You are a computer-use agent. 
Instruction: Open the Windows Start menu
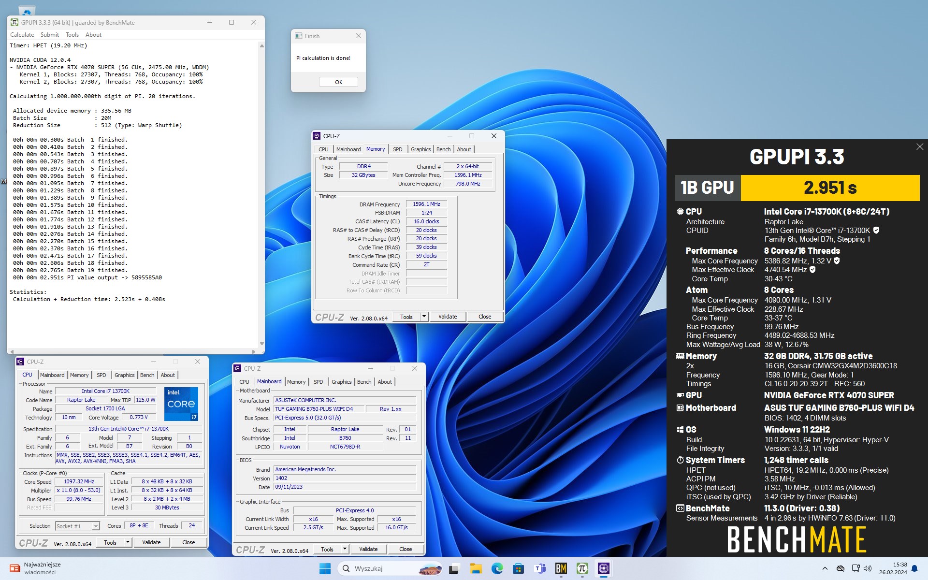click(325, 568)
